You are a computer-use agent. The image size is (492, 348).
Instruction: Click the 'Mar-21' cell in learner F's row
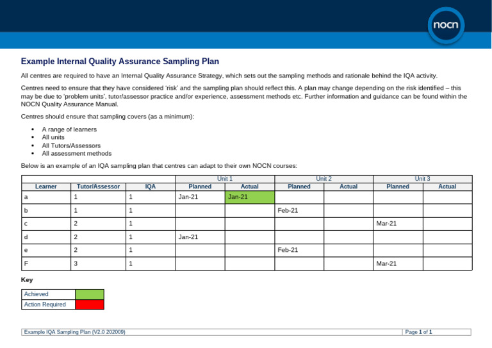[398, 263]
